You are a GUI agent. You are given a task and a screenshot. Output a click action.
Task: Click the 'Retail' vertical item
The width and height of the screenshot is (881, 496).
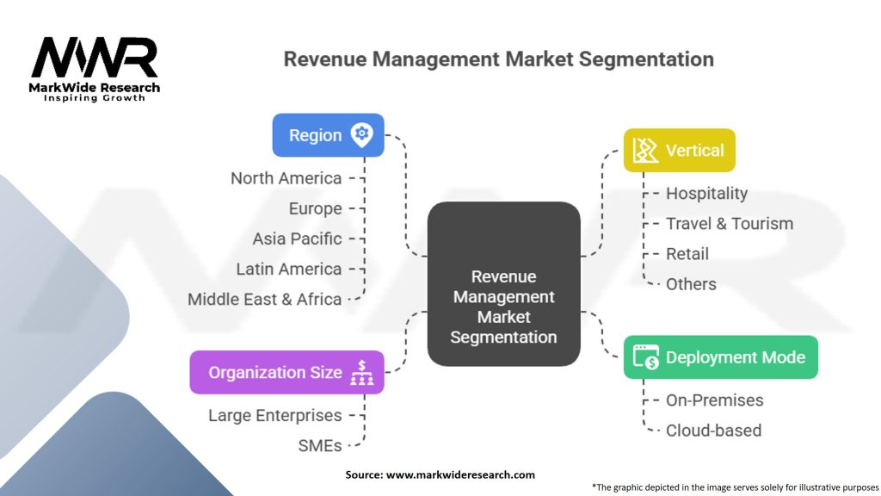(x=687, y=254)
